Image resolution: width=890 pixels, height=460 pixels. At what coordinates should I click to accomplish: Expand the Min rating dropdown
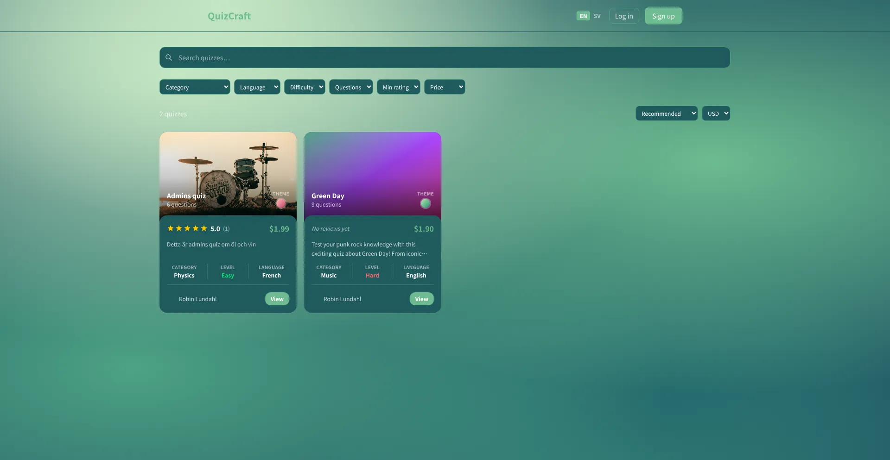click(399, 87)
